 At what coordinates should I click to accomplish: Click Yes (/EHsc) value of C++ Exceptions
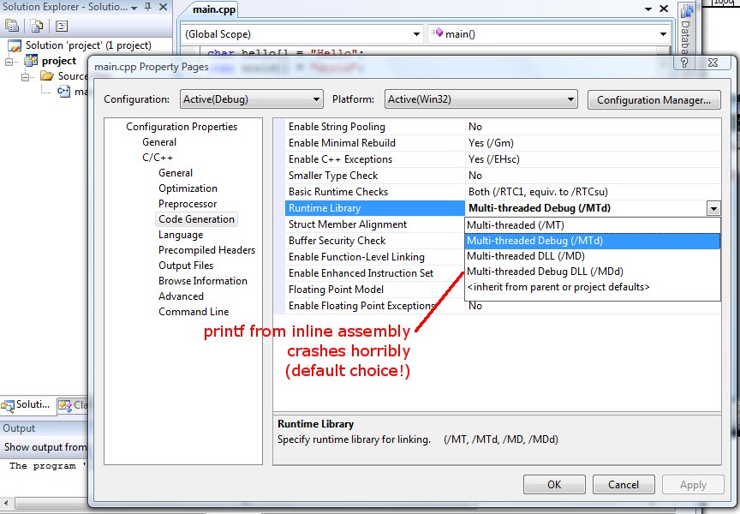(x=493, y=159)
